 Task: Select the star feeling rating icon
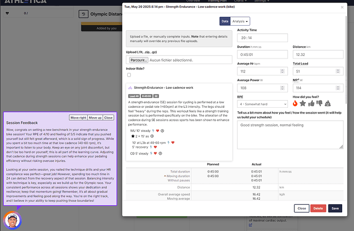tap(303, 103)
